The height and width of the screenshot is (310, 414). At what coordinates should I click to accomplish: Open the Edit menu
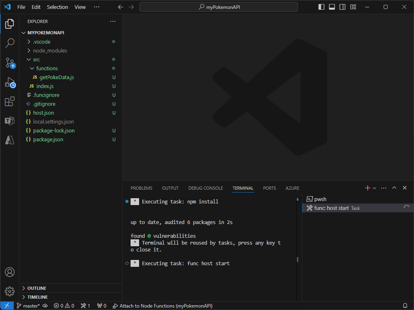click(x=36, y=7)
